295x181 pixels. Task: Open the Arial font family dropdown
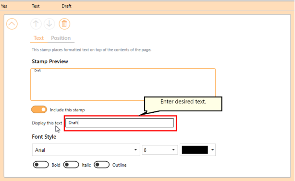pos(86,150)
